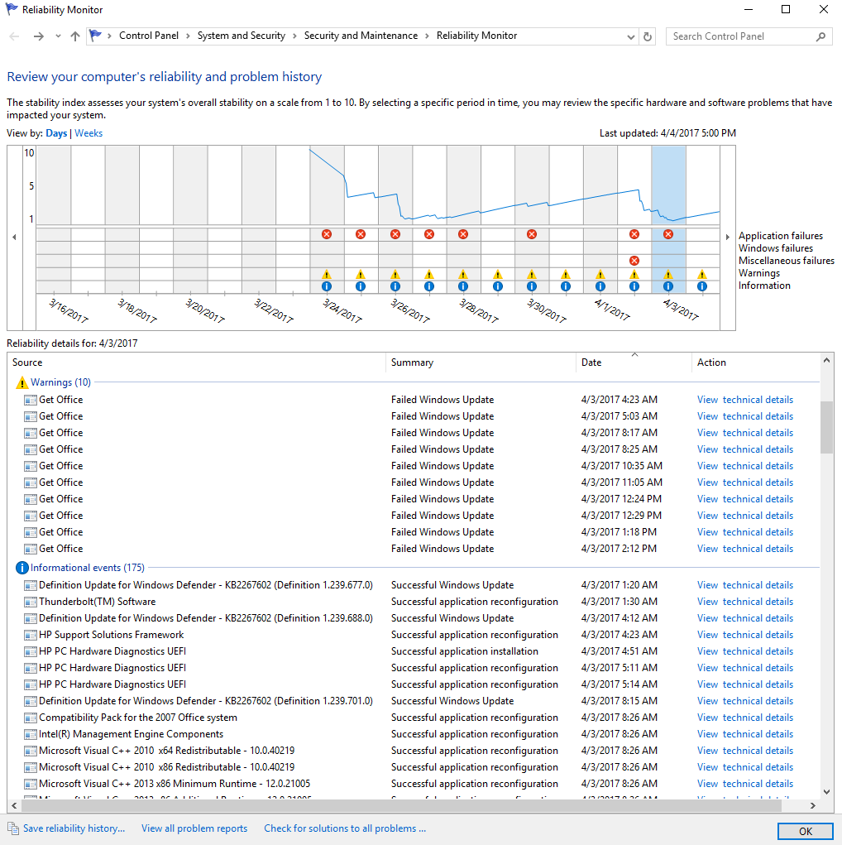
Task: Open the recent locations dropdown
Action: coord(58,36)
